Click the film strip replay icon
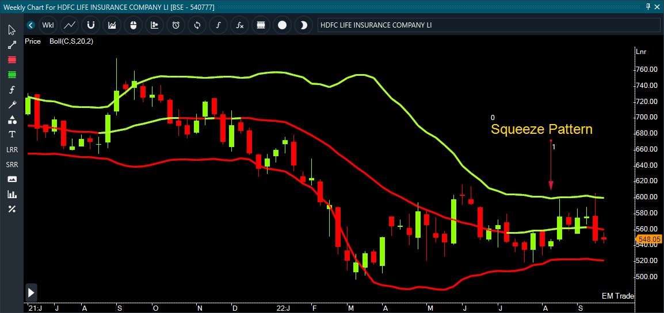The image size is (664, 313). point(261,25)
